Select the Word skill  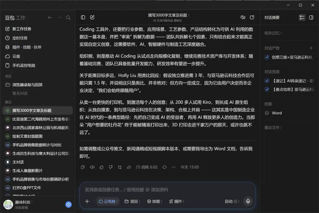pos(273,113)
